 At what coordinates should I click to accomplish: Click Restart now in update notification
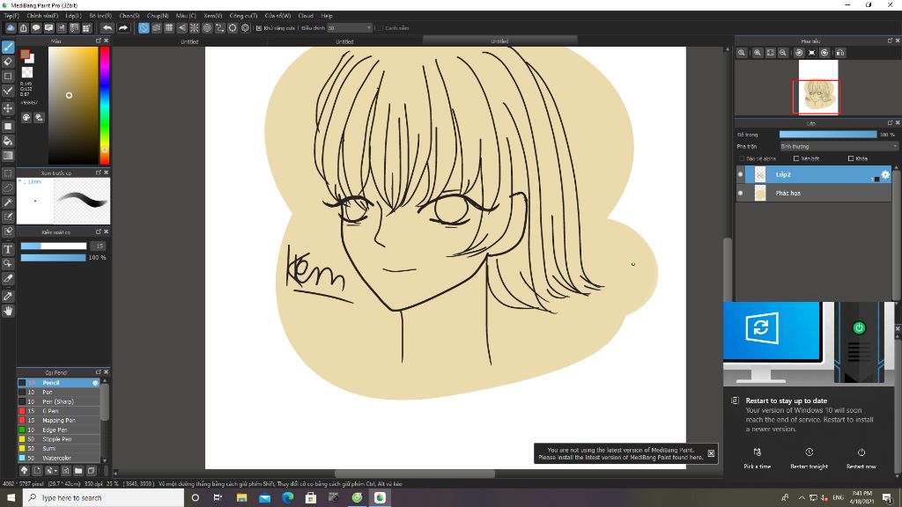[x=861, y=459]
